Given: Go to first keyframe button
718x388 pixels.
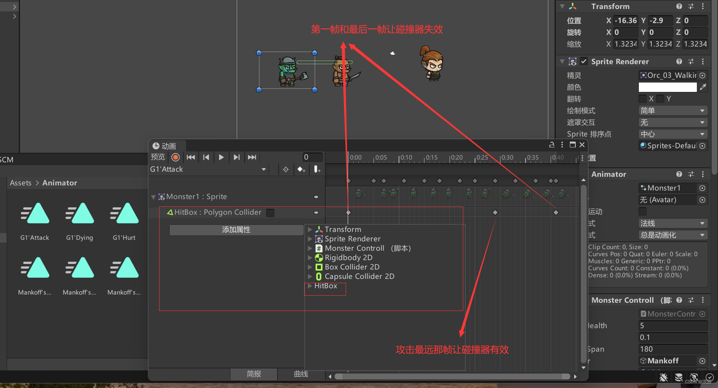Looking at the screenshot, I should point(191,157).
